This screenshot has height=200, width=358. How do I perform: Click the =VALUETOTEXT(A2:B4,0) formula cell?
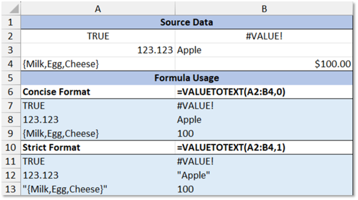coord(231,92)
